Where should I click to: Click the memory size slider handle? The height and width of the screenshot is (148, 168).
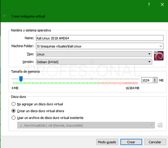coord(21,79)
